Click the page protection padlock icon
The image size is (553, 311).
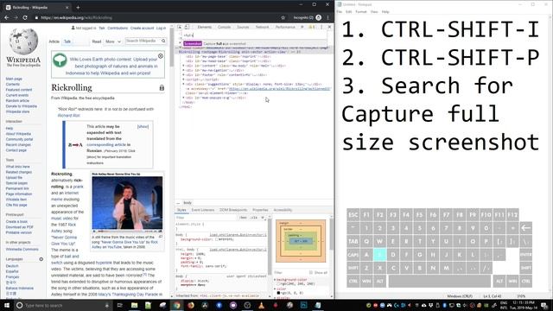pyautogui.click(x=162, y=87)
